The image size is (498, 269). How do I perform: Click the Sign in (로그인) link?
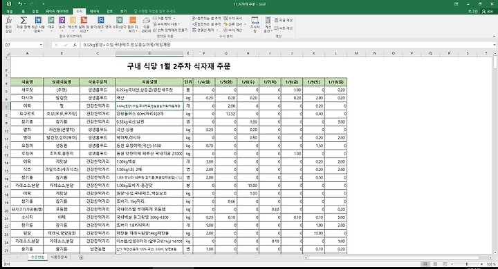[472, 11]
